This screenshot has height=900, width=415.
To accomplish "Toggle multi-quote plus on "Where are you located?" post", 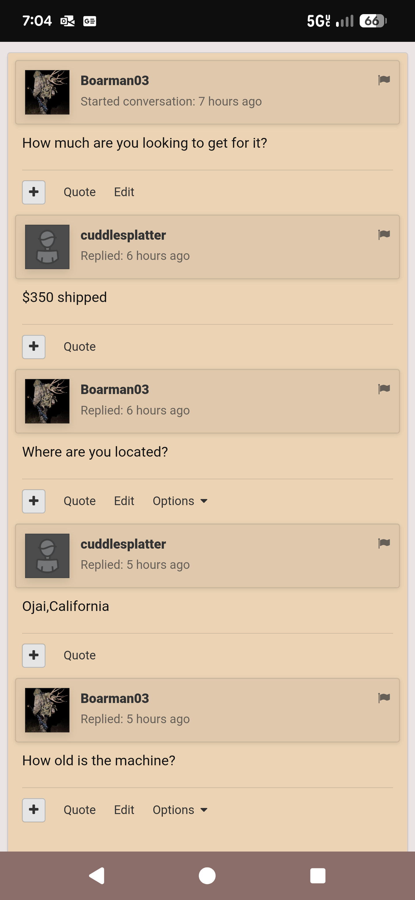I will pyautogui.click(x=34, y=501).
